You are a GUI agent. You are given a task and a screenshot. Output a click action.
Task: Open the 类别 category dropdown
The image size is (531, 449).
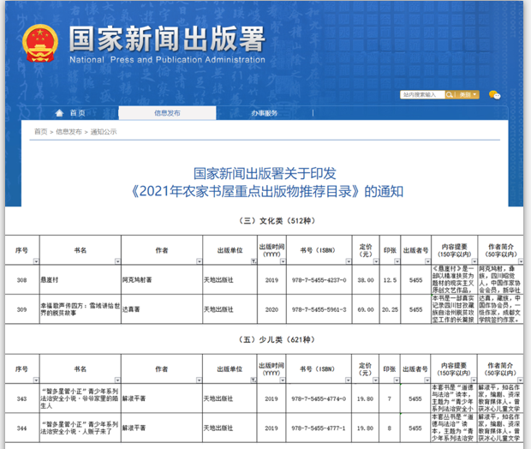(468, 94)
